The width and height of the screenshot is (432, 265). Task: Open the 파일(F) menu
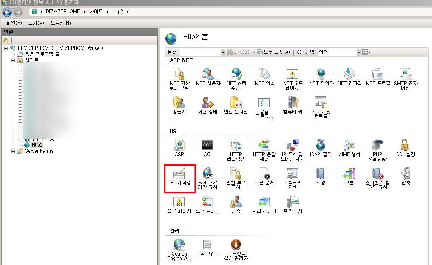(14, 23)
